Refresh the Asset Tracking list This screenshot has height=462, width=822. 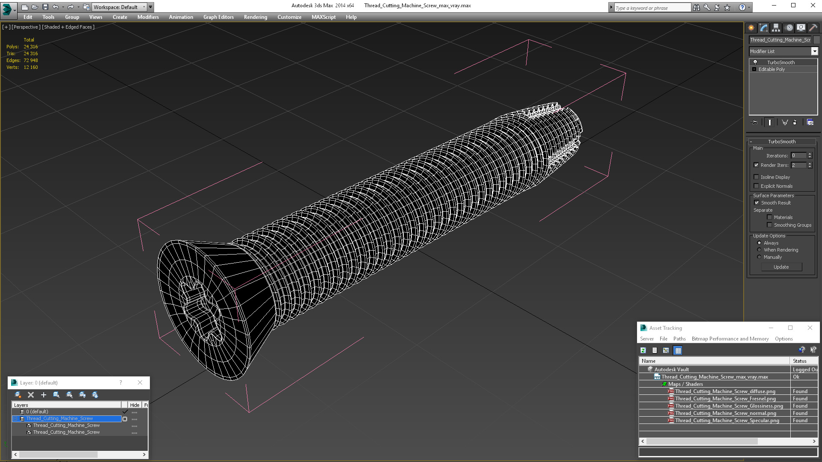(643, 350)
